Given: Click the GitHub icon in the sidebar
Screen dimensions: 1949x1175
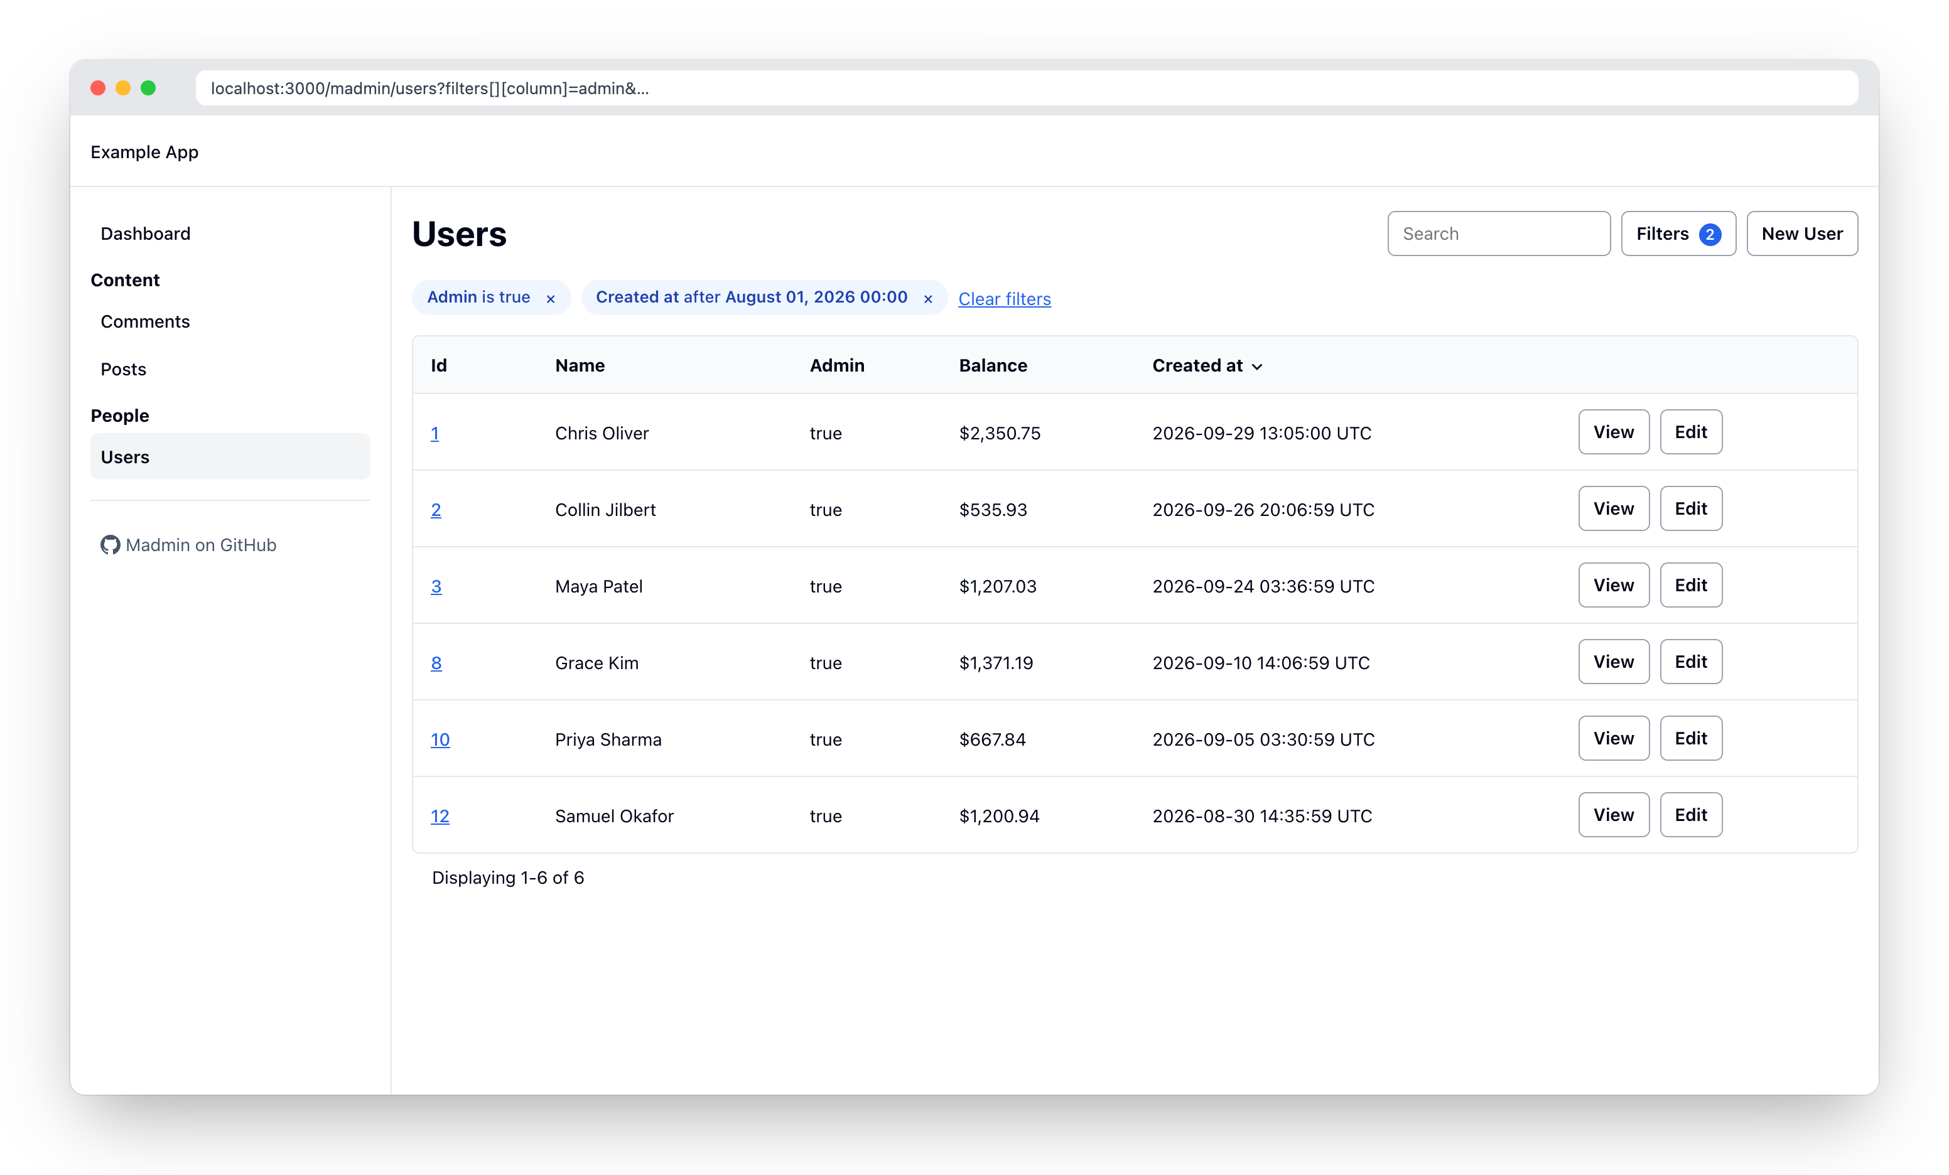Looking at the screenshot, I should (110, 545).
